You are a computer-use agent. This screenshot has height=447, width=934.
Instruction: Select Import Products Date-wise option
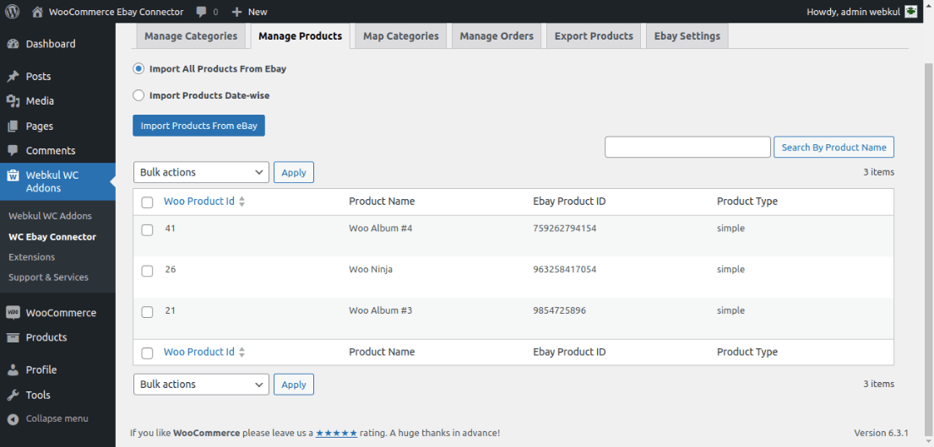click(x=138, y=96)
